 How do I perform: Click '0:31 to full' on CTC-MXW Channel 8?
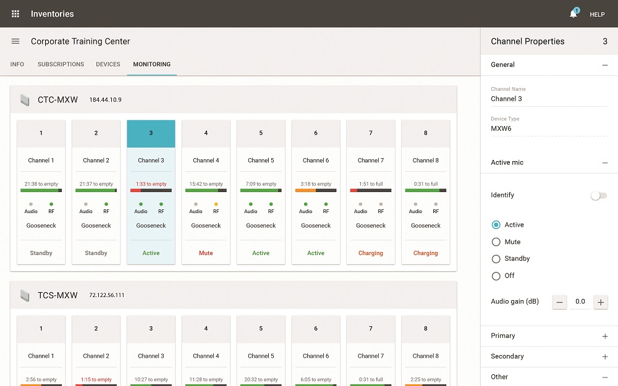pos(426,184)
